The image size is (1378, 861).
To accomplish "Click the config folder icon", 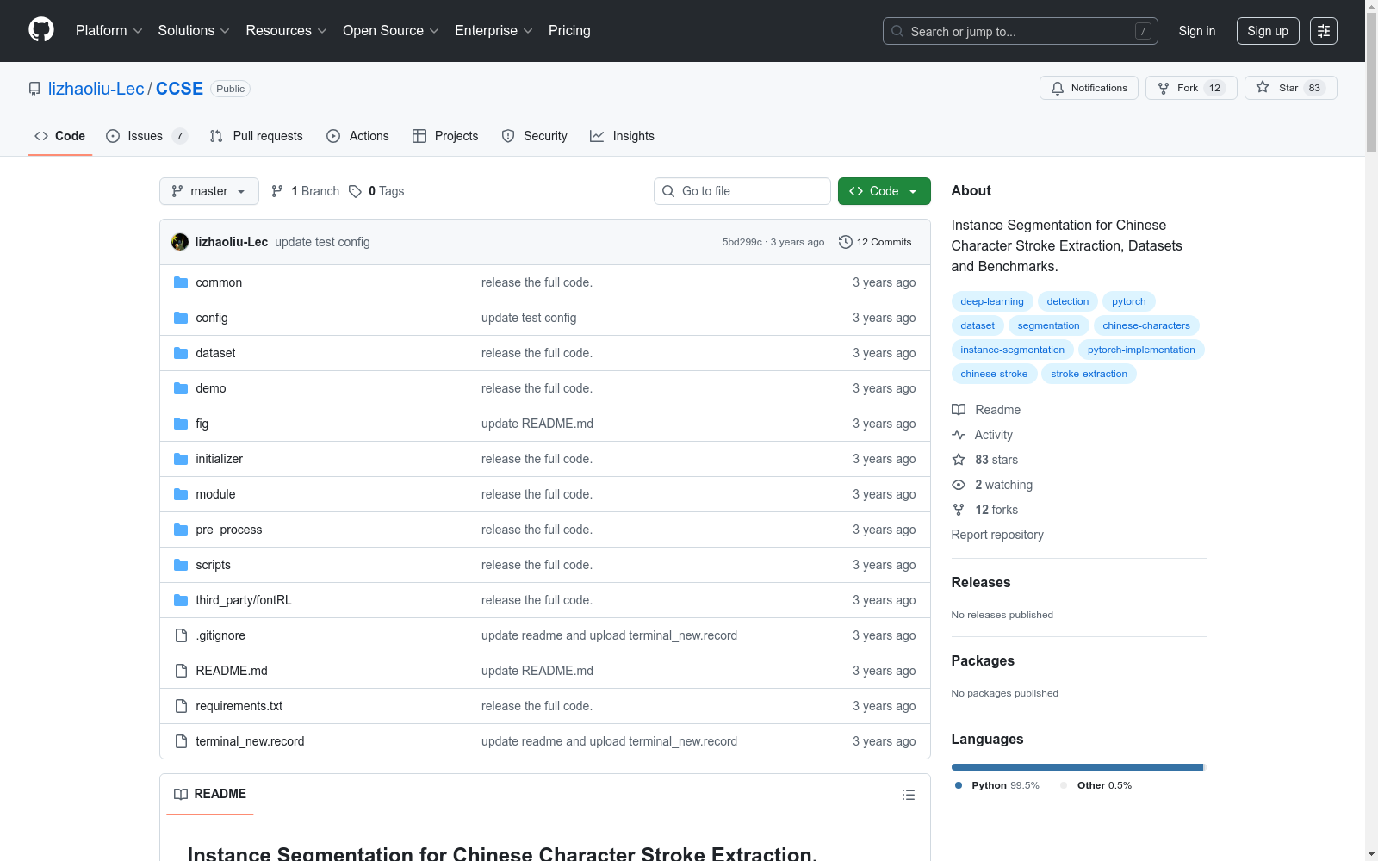I will click(181, 318).
